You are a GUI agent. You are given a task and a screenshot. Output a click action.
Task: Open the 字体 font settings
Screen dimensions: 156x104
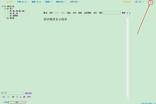click(x=75, y=13)
